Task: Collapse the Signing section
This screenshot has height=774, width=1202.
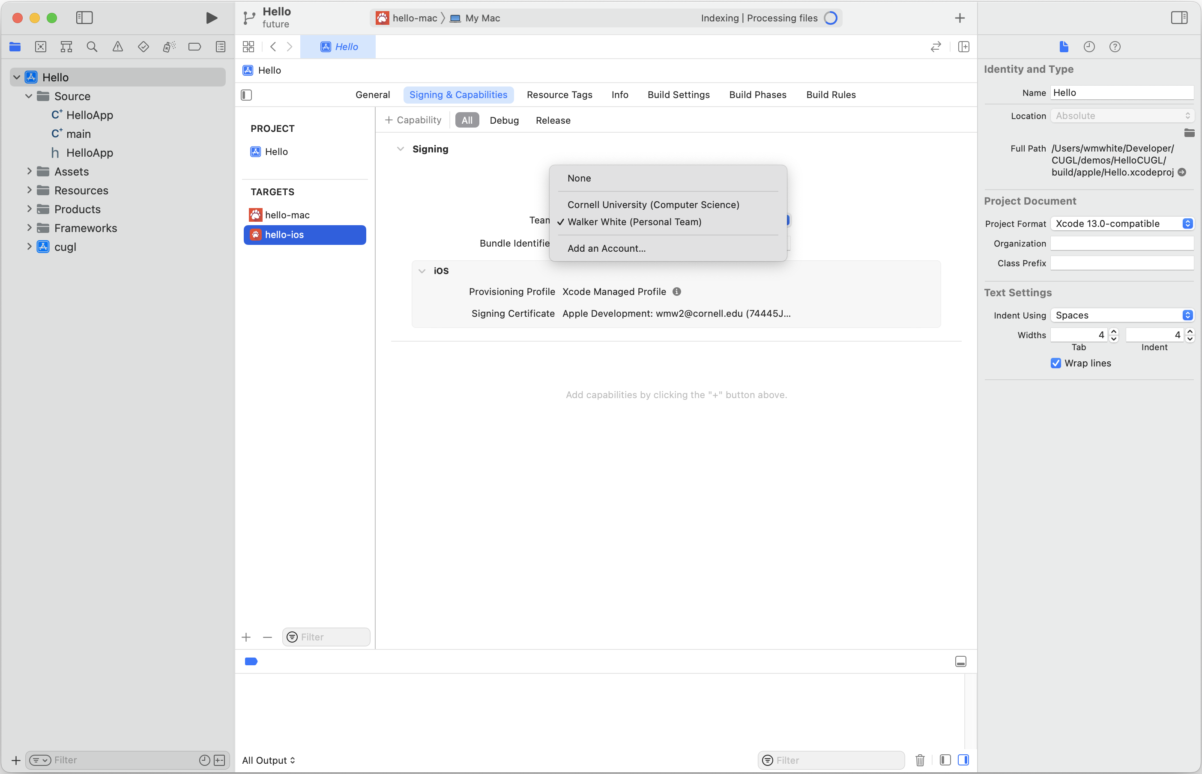Action: pyautogui.click(x=401, y=149)
